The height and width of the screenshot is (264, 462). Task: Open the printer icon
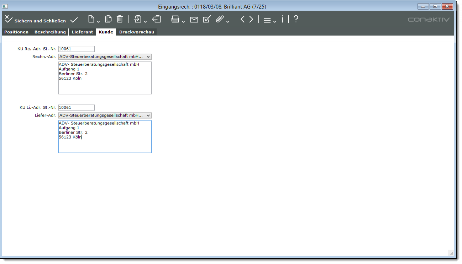pyautogui.click(x=175, y=20)
